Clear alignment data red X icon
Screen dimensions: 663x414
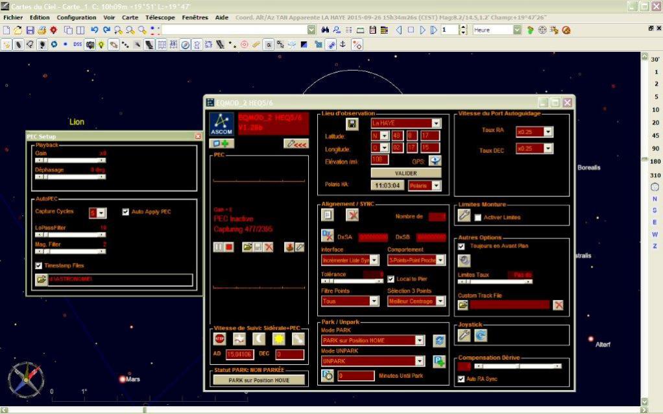[x=352, y=215]
